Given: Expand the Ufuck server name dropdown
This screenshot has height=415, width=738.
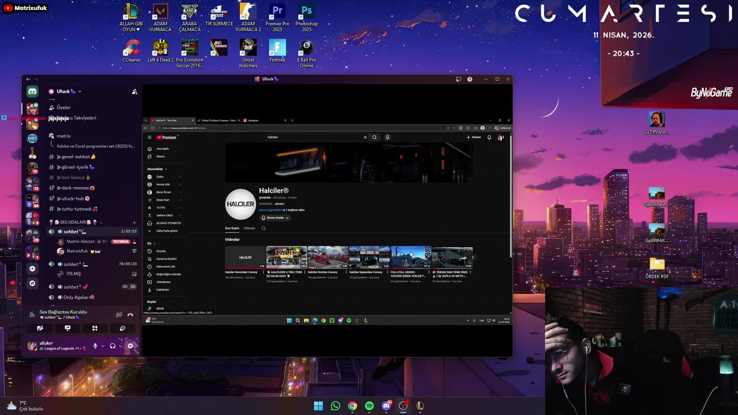Looking at the screenshot, I should click(80, 91).
